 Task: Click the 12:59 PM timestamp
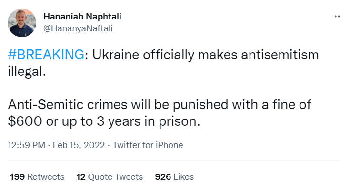tap(27, 145)
